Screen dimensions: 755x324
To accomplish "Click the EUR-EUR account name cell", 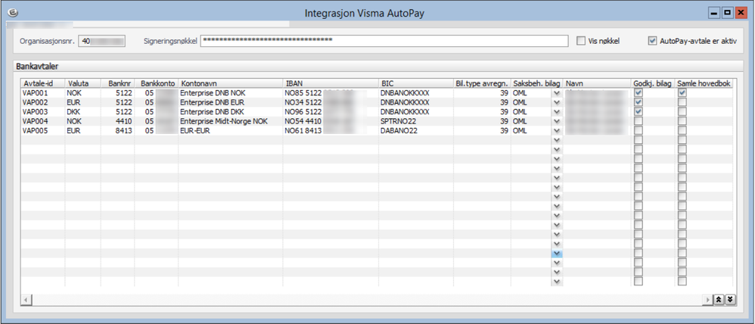I will 231,130.
